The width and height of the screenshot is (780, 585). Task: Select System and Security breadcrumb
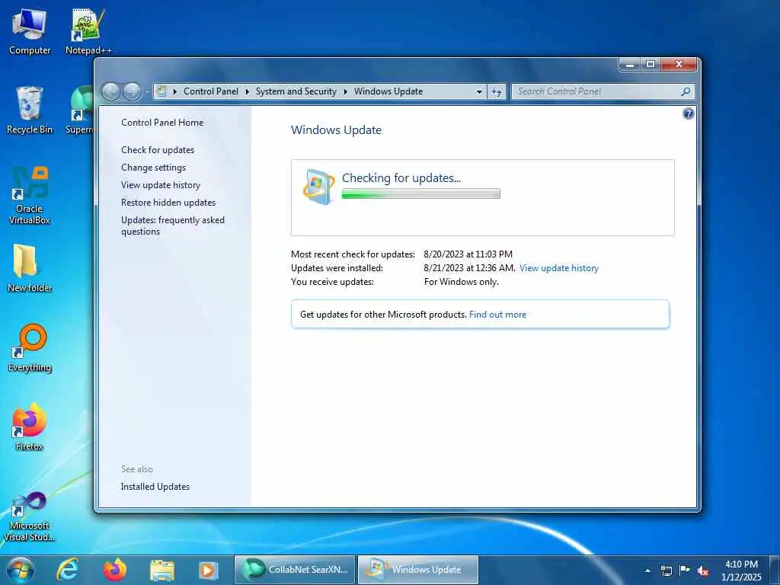coord(296,91)
